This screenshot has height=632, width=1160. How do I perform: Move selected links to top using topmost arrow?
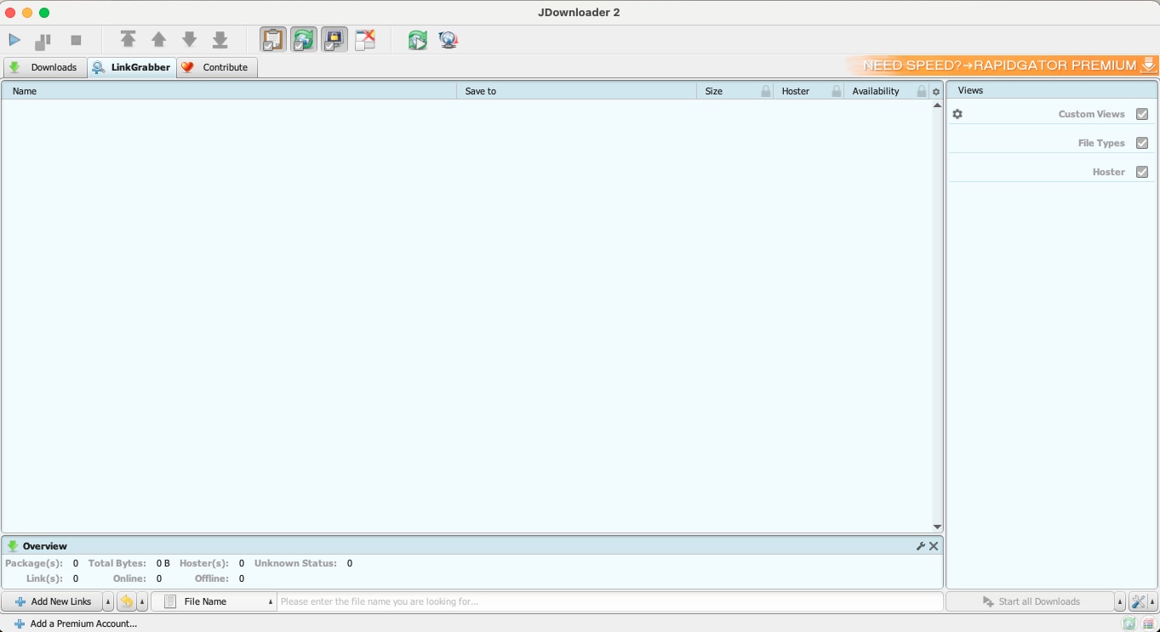point(129,39)
